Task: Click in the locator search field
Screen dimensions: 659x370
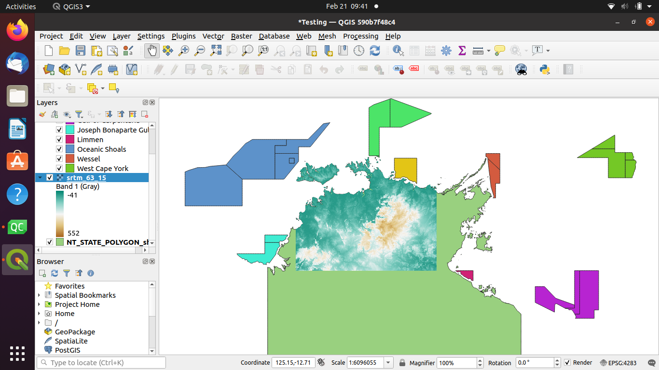Action: 100,362
